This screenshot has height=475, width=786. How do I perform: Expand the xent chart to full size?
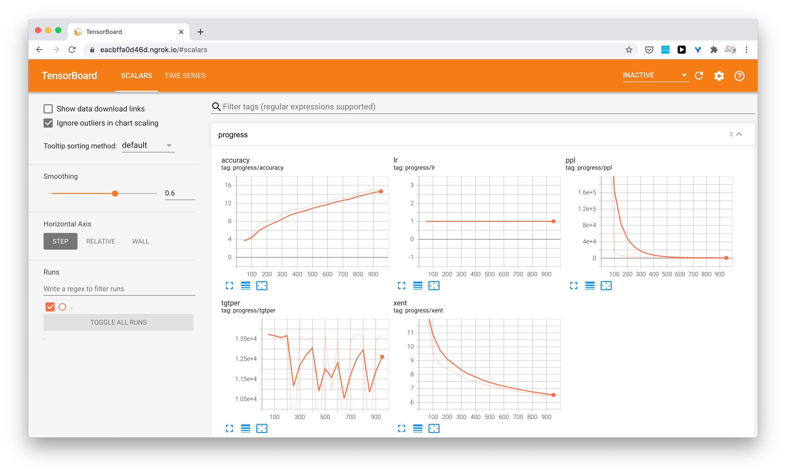(401, 428)
